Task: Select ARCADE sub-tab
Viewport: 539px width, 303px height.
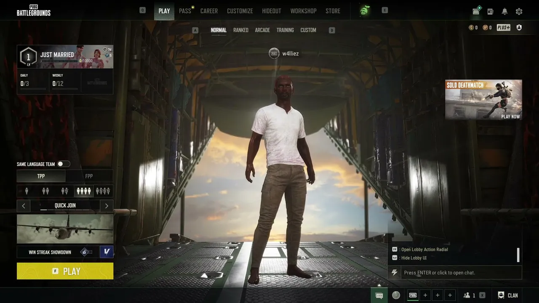Action: (x=262, y=30)
